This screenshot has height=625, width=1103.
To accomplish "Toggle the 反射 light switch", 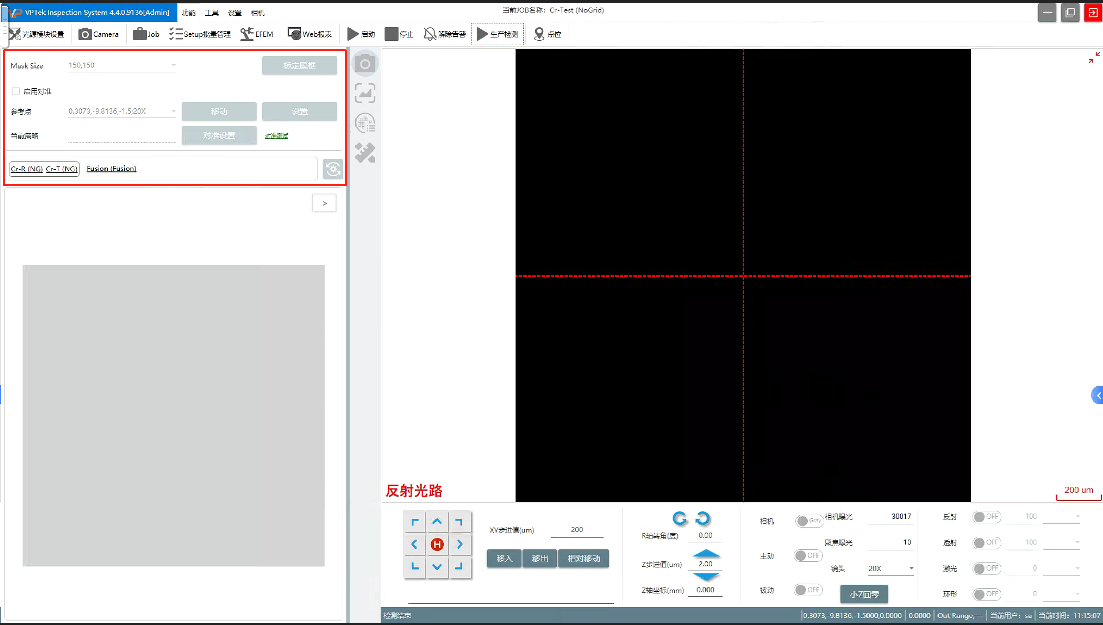I will [x=986, y=517].
